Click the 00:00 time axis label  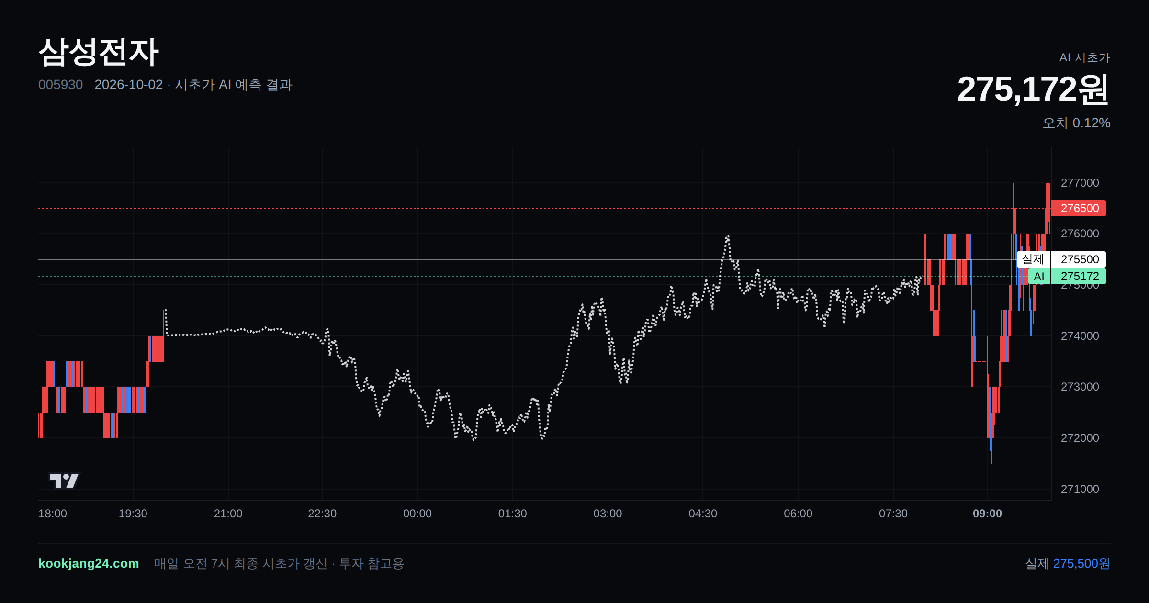[417, 514]
